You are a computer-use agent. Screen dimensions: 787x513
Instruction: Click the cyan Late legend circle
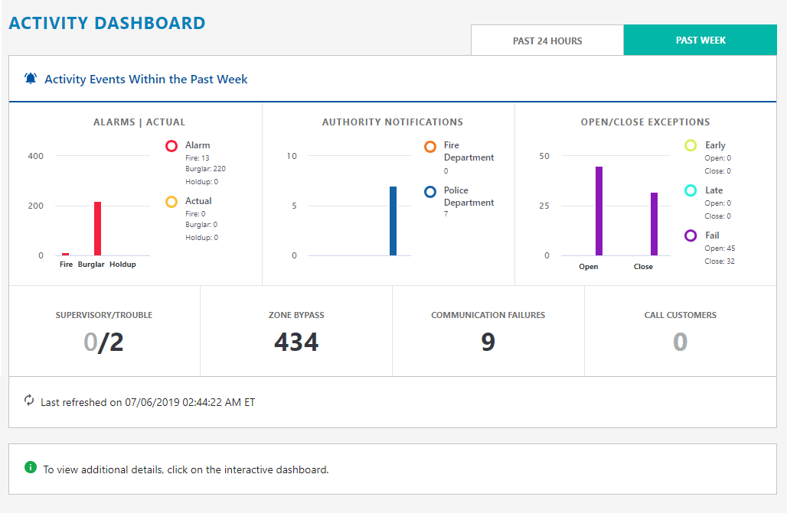[x=691, y=190]
